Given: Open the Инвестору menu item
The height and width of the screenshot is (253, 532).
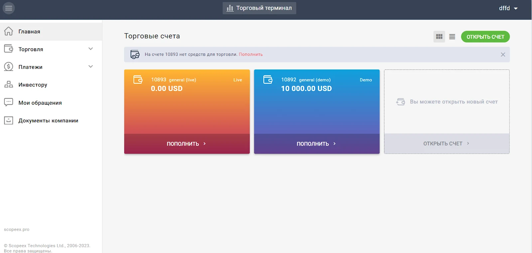Looking at the screenshot, I should click(51, 85).
